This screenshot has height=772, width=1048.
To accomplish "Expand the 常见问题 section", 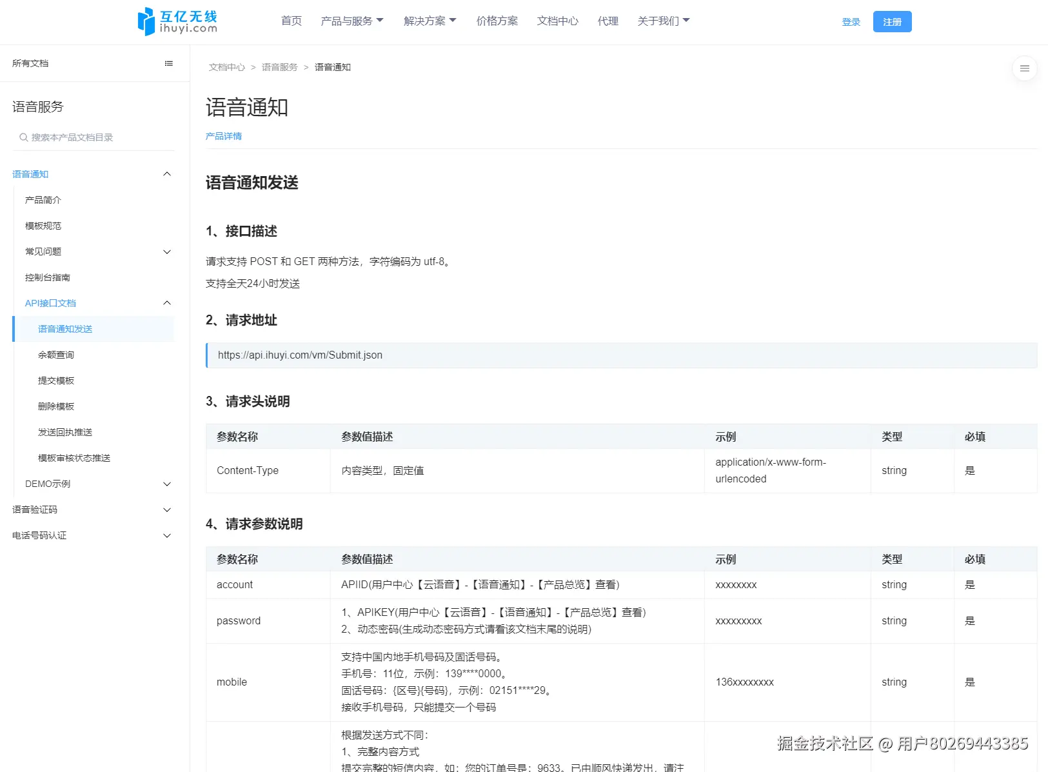I will (x=98, y=252).
